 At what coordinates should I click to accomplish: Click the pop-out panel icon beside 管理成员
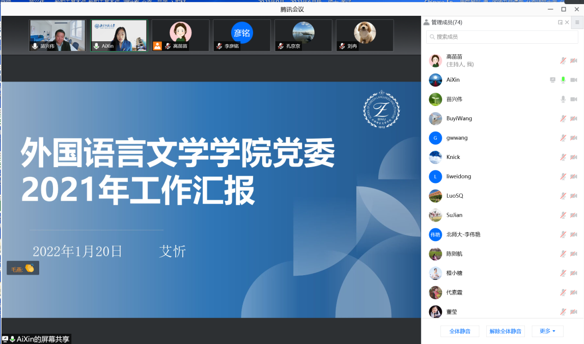click(x=562, y=22)
